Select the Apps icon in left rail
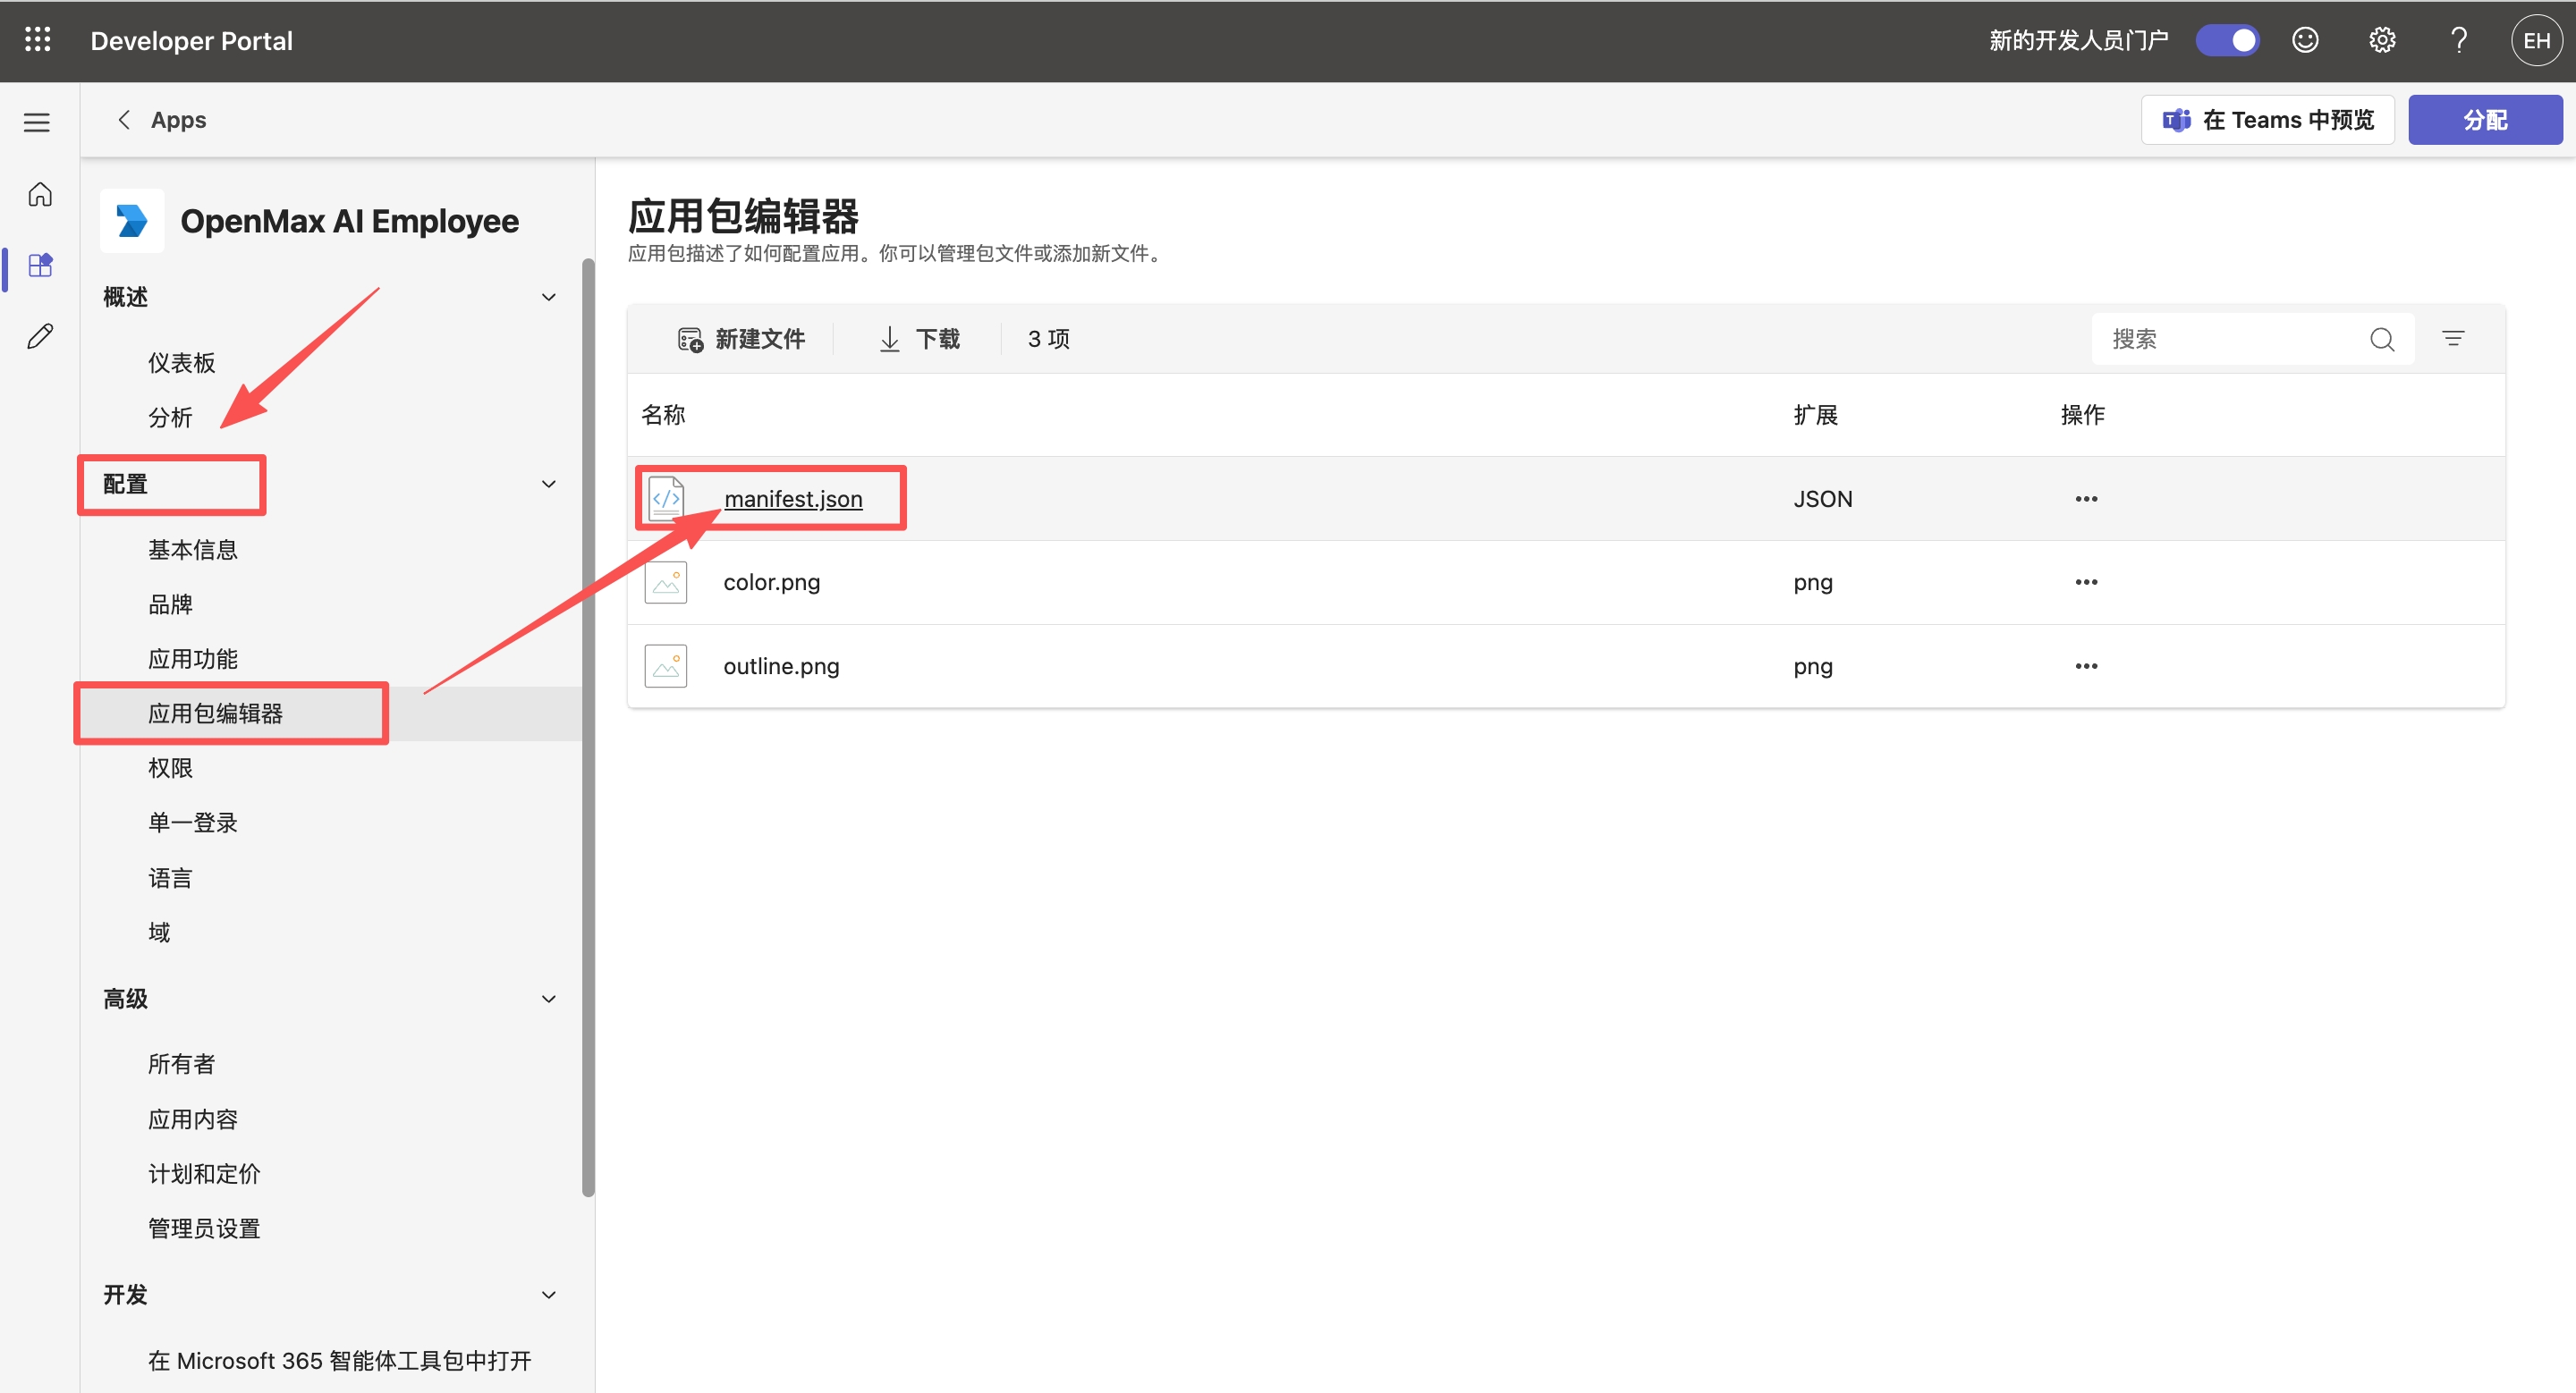Viewport: 2576px width, 1393px height. (x=40, y=265)
